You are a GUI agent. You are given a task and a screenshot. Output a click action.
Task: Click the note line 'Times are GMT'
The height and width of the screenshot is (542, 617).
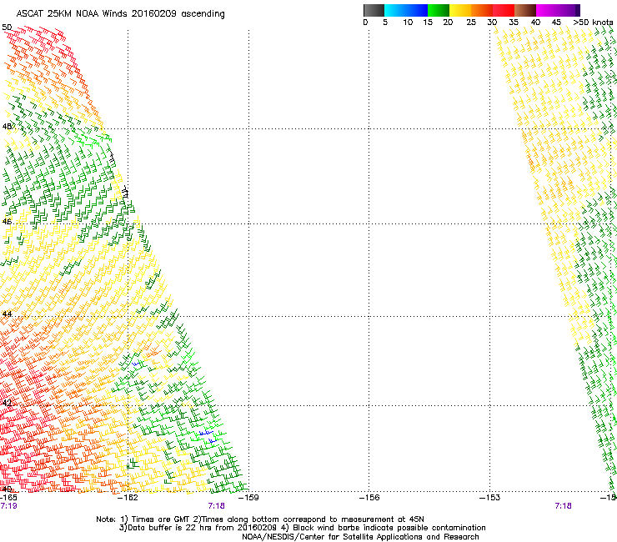[x=161, y=519]
